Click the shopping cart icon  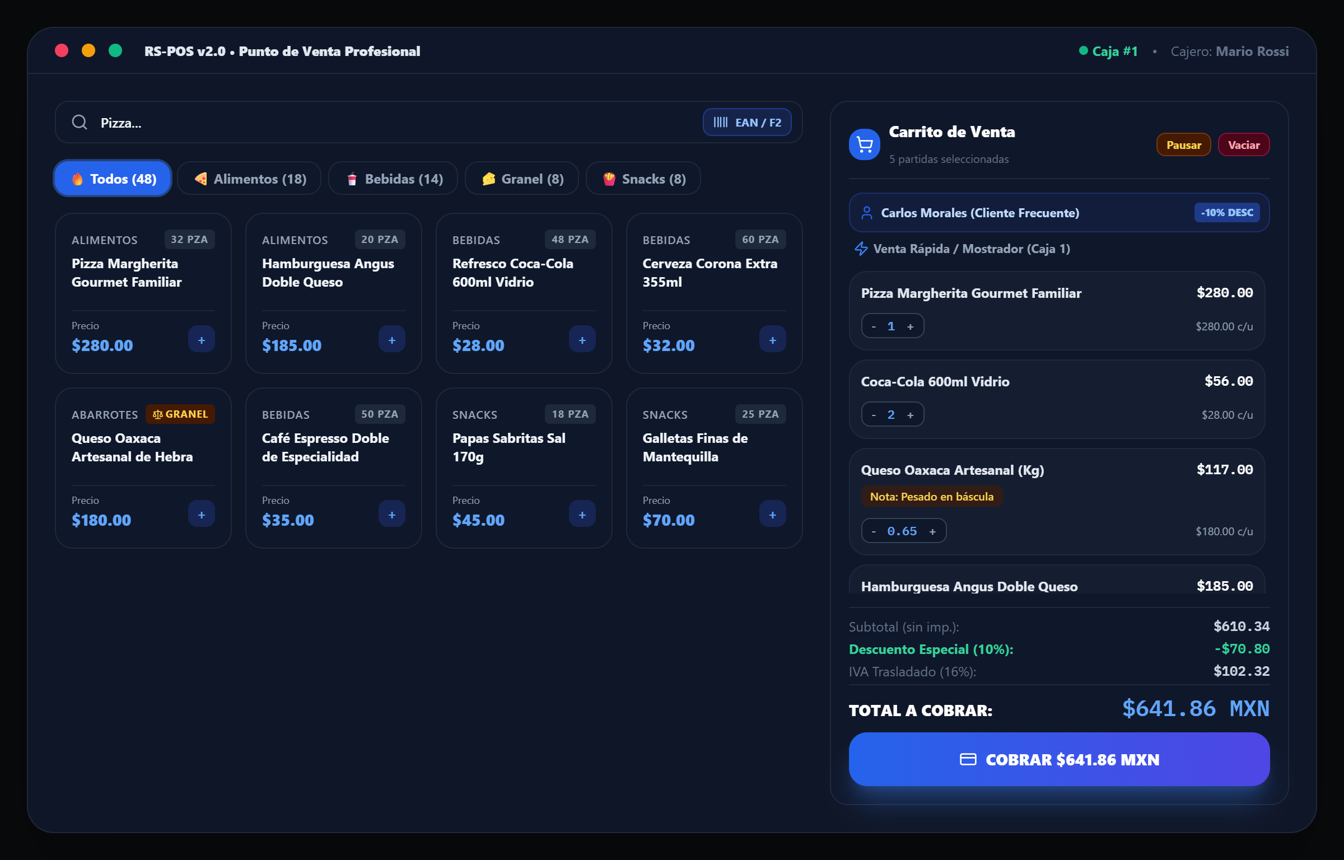click(x=865, y=144)
